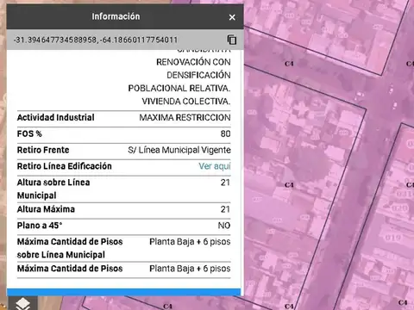The height and width of the screenshot is (310, 414).
Task: Click the 'Altura Máxima' label
Action: pyautogui.click(x=46, y=209)
